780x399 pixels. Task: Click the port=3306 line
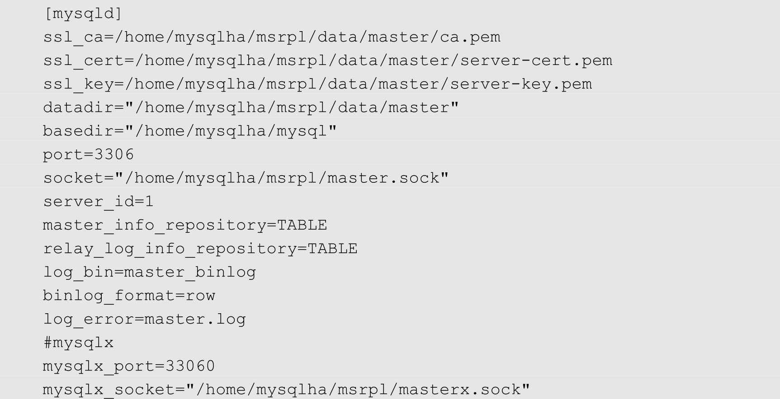89,154
